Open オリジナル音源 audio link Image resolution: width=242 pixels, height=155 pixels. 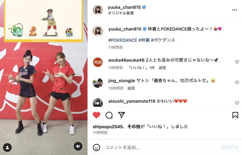[x=121, y=13]
